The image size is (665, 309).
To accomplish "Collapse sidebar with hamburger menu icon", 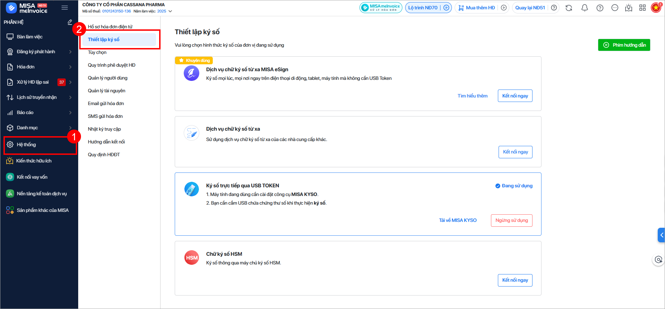I will pyautogui.click(x=65, y=8).
